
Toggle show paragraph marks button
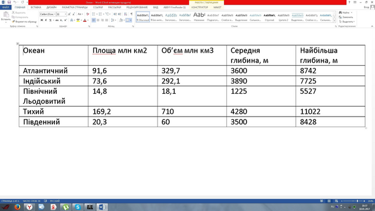coord(131,14)
